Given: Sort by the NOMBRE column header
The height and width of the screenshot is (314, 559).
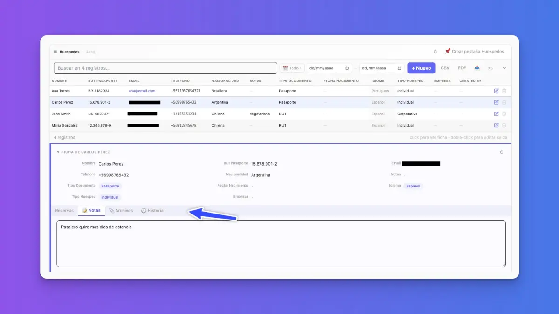Looking at the screenshot, I should click(59, 81).
